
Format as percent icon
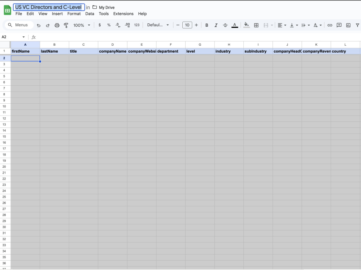(109, 25)
